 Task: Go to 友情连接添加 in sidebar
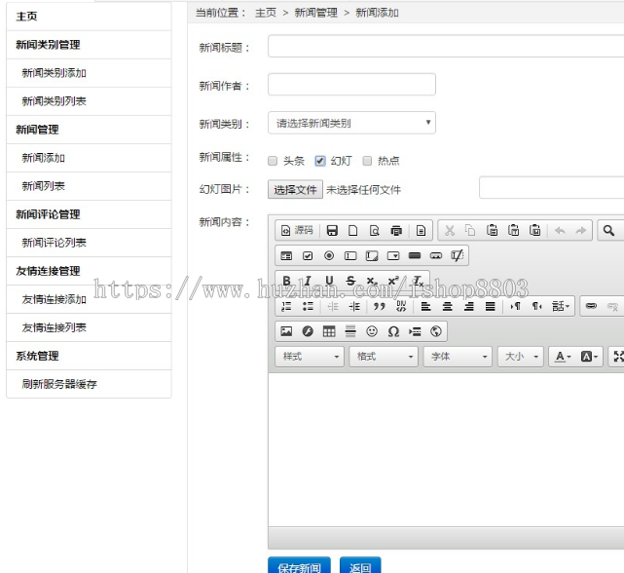(x=55, y=299)
